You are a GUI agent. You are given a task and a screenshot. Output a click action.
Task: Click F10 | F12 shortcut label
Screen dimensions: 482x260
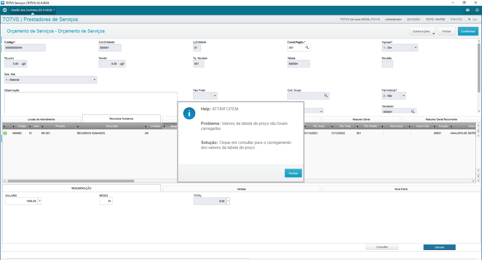[x=456, y=19]
